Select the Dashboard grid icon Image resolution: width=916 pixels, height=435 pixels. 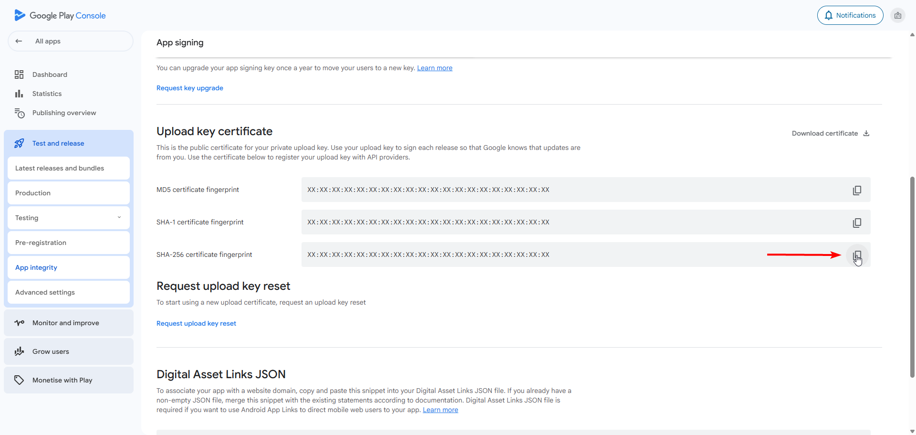pos(19,74)
